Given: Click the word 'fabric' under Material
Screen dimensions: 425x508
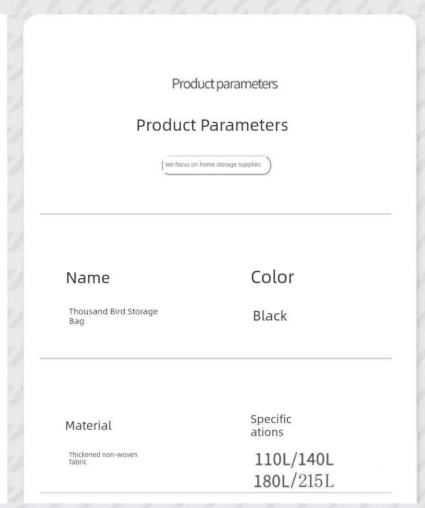Looking at the screenshot, I should (x=78, y=462).
